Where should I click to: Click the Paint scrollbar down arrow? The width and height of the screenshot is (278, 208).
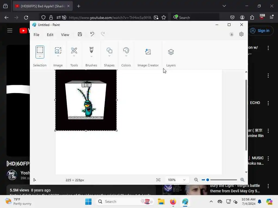coord(246,172)
